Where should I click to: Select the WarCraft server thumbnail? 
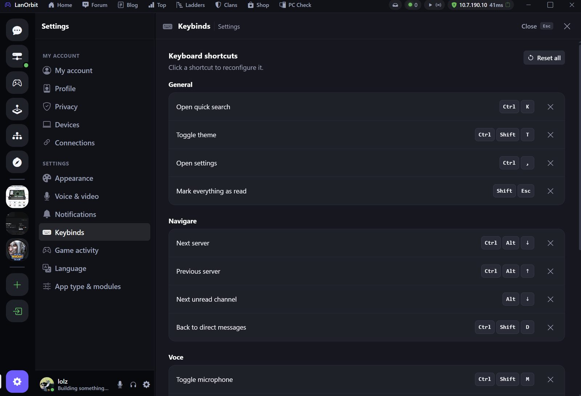tap(17, 250)
